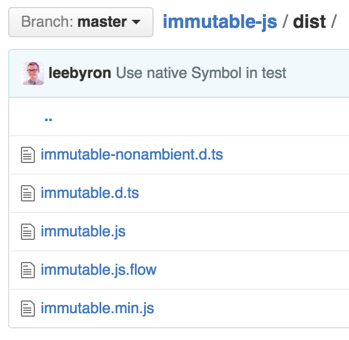Click the dropdown caret next to master
The image size is (349, 340).
[x=136, y=22]
